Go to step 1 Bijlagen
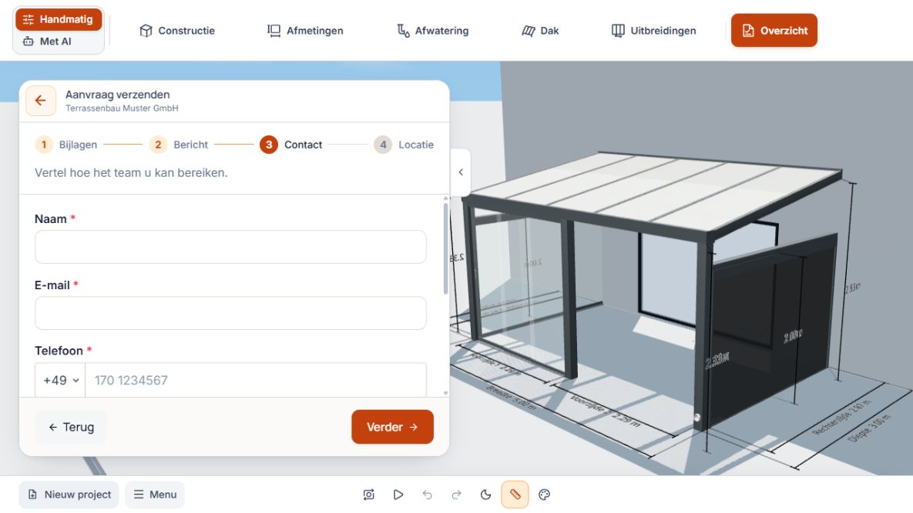 [x=66, y=145]
